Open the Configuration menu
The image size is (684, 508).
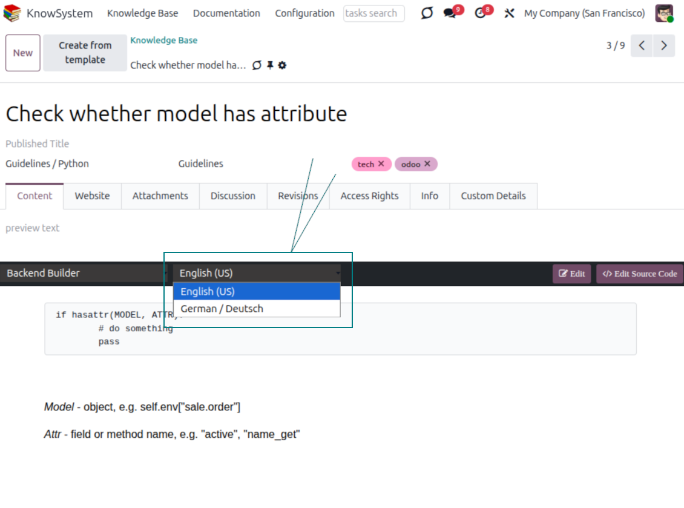(x=304, y=13)
